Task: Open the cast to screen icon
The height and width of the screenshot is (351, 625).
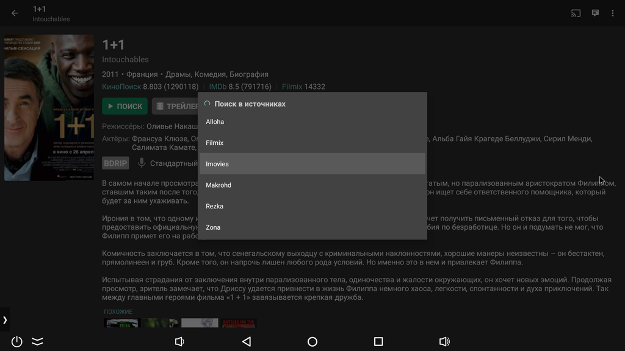Action: point(576,13)
